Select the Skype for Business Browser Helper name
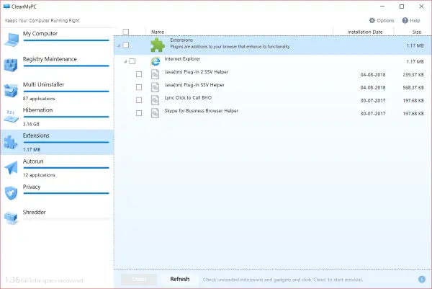This screenshot has height=289, width=432. coord(201,110)
